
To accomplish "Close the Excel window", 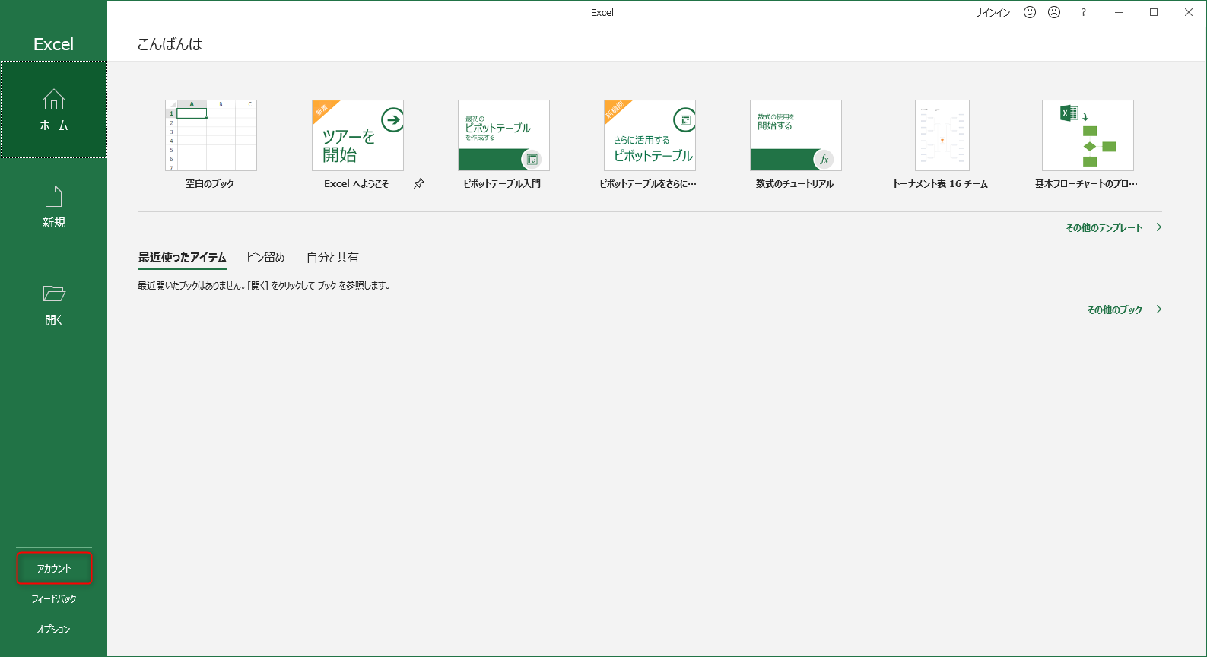I will pyautogui.click(x=1189, y=12).
